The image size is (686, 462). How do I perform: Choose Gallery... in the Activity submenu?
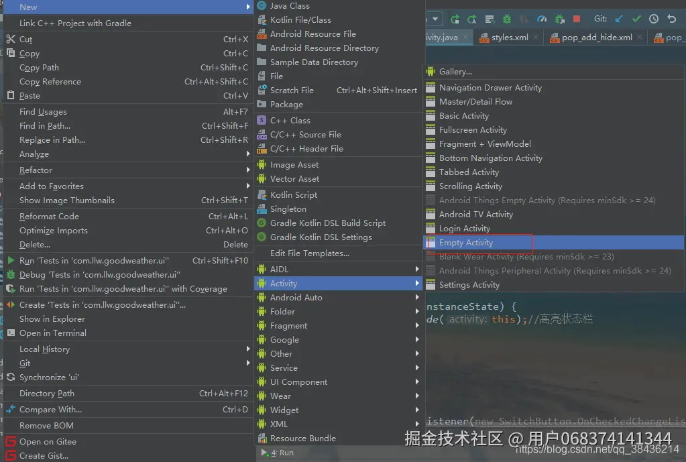click(x=554, y=72)
